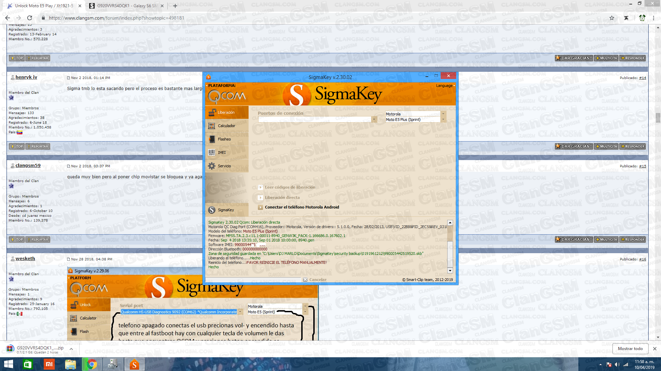The width and height of the screenshot is (661, 371).
Task: Click the volume speaker tray icon
Action: pyautogui.click(x=617, y=364)
